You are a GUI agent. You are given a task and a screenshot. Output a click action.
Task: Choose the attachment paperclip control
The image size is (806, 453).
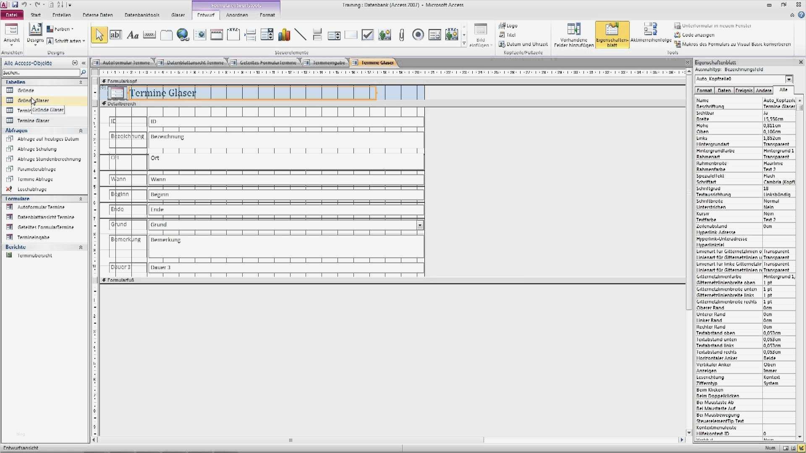click(x=401, y=35)
